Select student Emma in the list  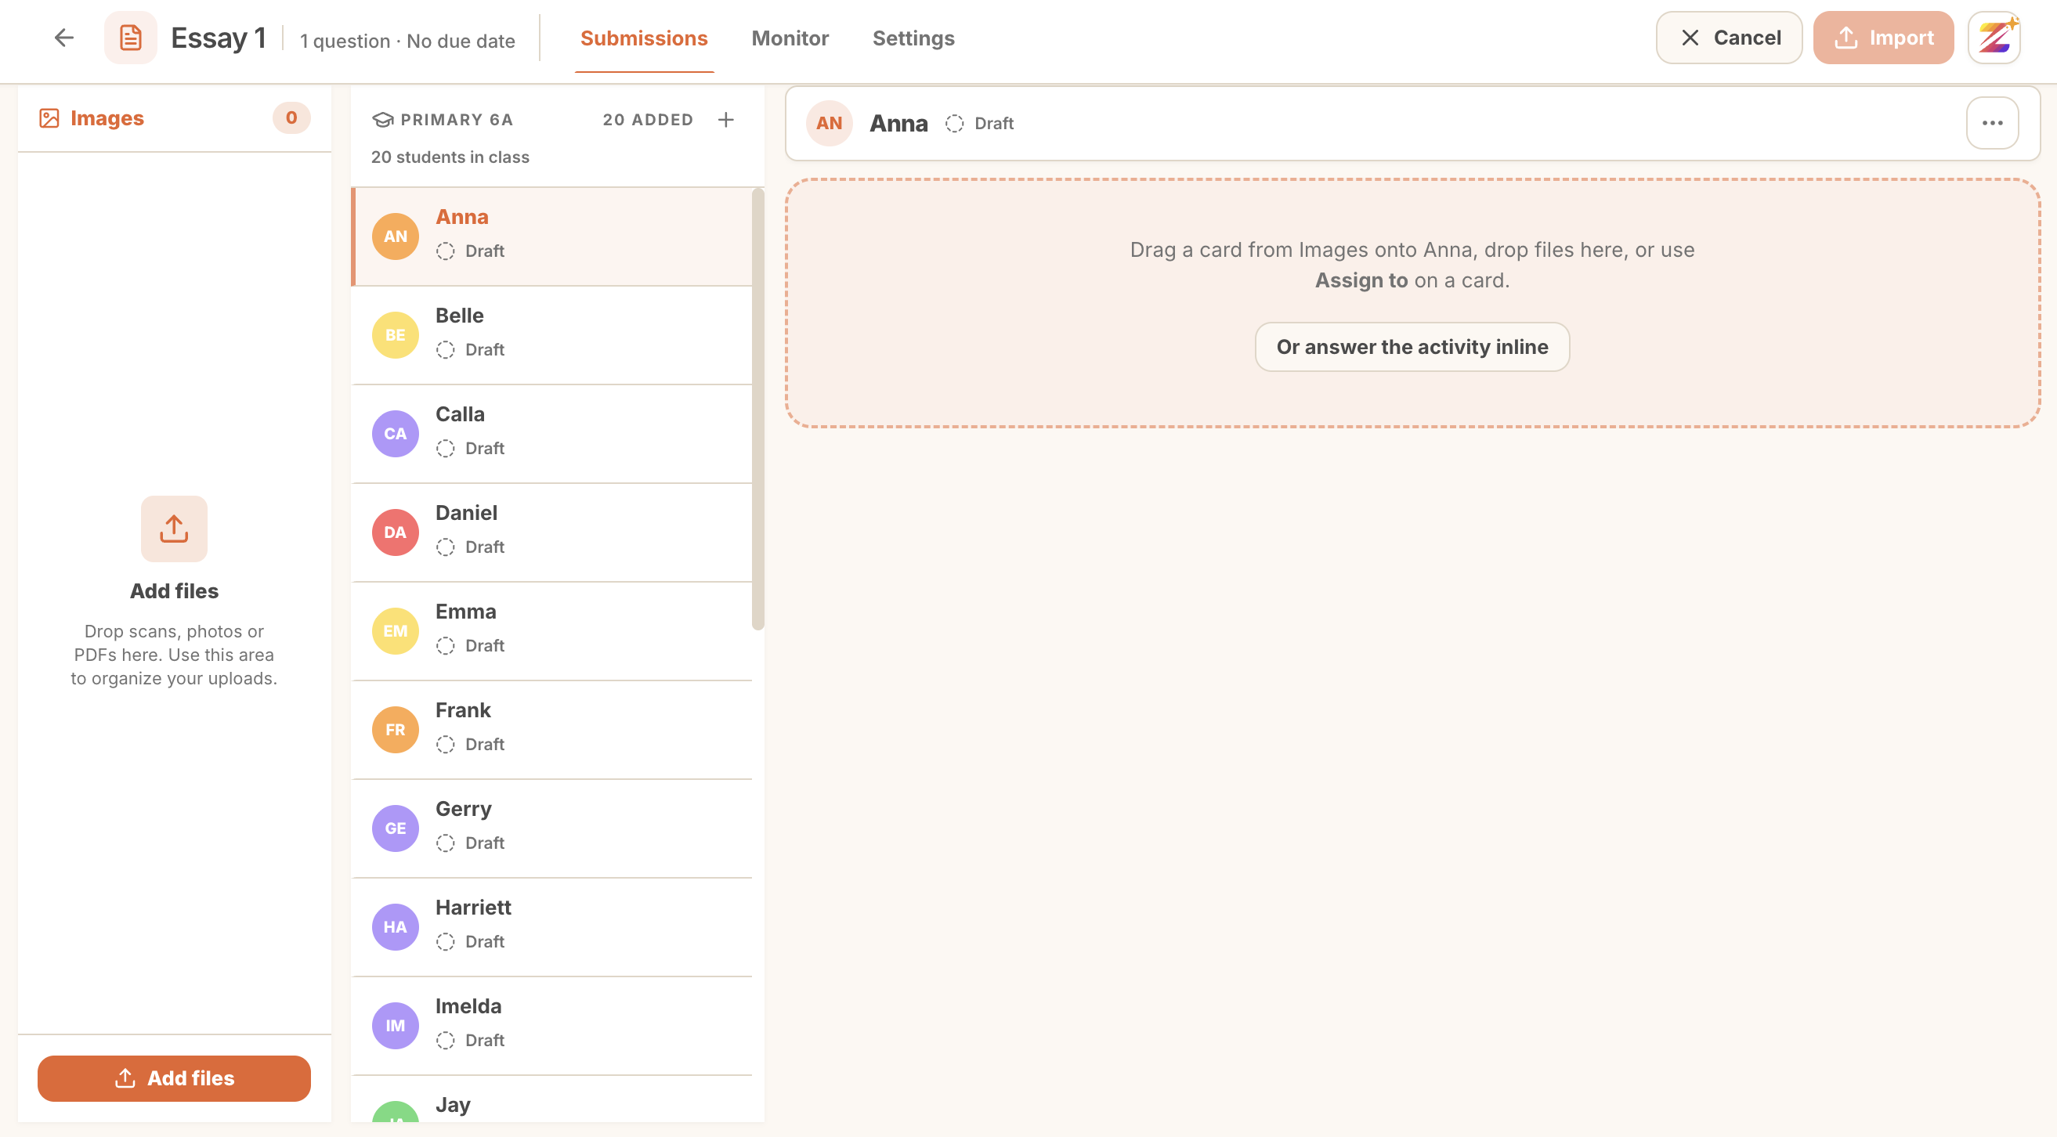click(552, 631)
